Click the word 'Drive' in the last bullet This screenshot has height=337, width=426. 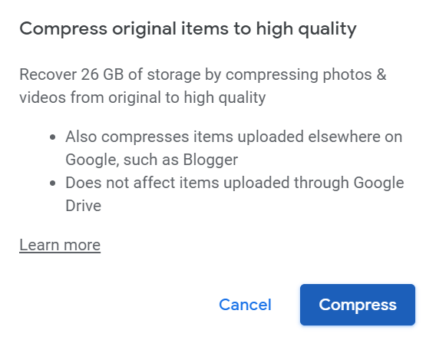[84, 206]
